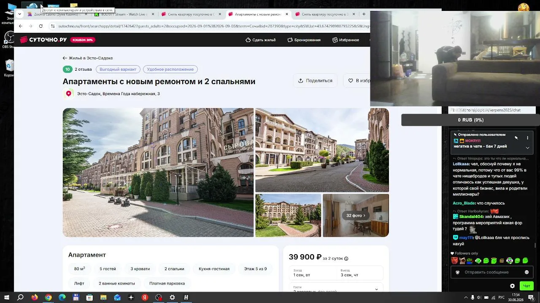The height and width of the screenshot is (303, 540).
Task: Go back in the browser history
Action: point(20,26)
